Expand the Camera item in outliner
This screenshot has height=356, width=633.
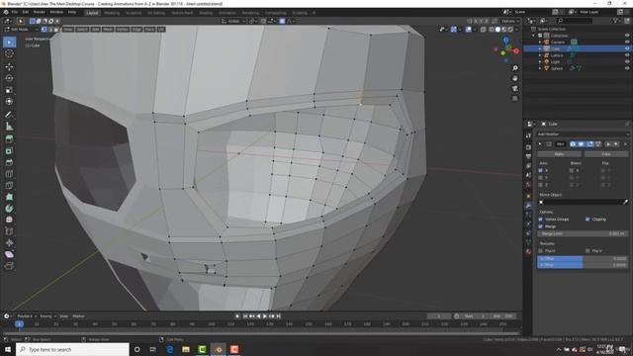click(540, 42)
